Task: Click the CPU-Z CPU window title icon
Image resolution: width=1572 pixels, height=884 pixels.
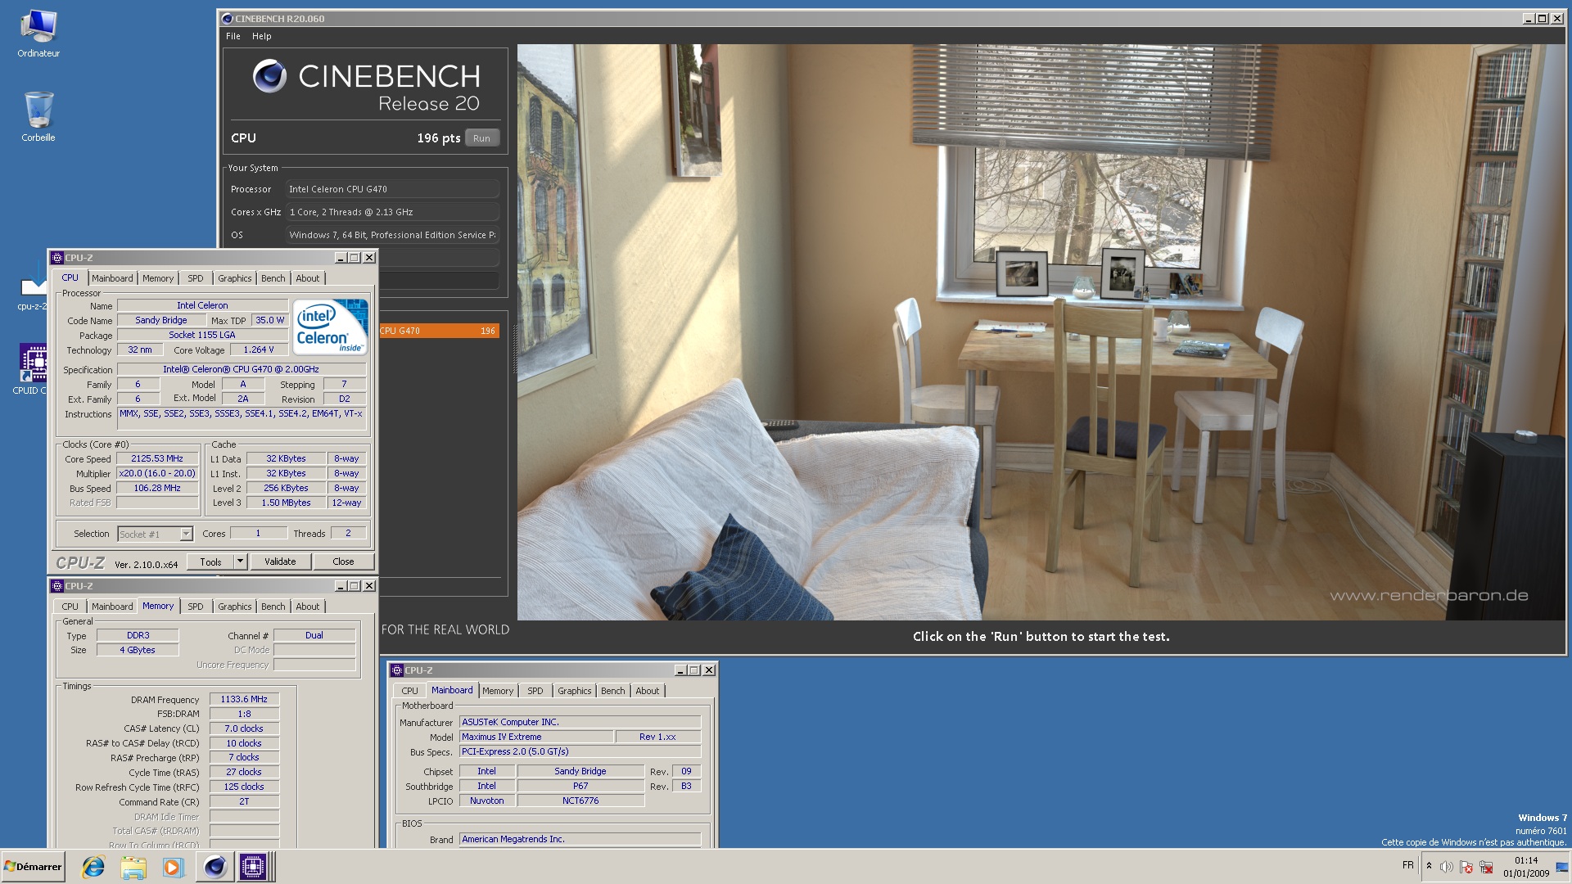Action: point(57,257)
